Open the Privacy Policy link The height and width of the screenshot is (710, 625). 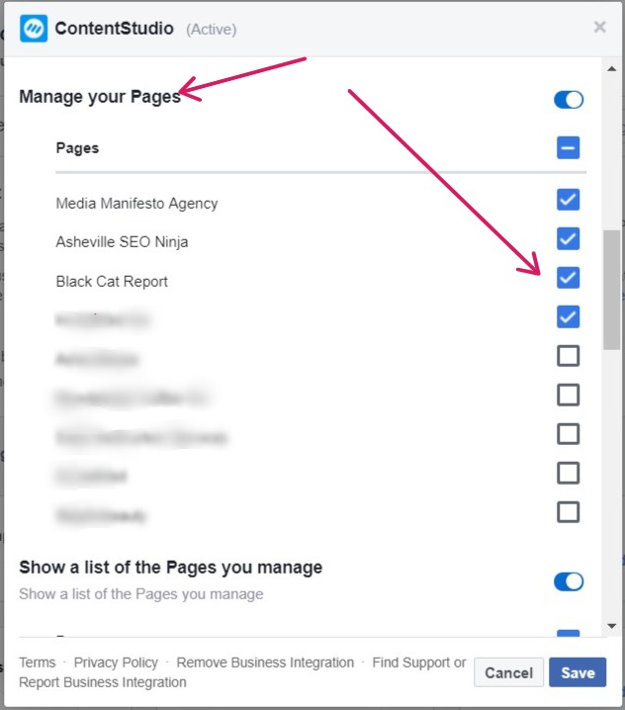click(x=116, y=663)
